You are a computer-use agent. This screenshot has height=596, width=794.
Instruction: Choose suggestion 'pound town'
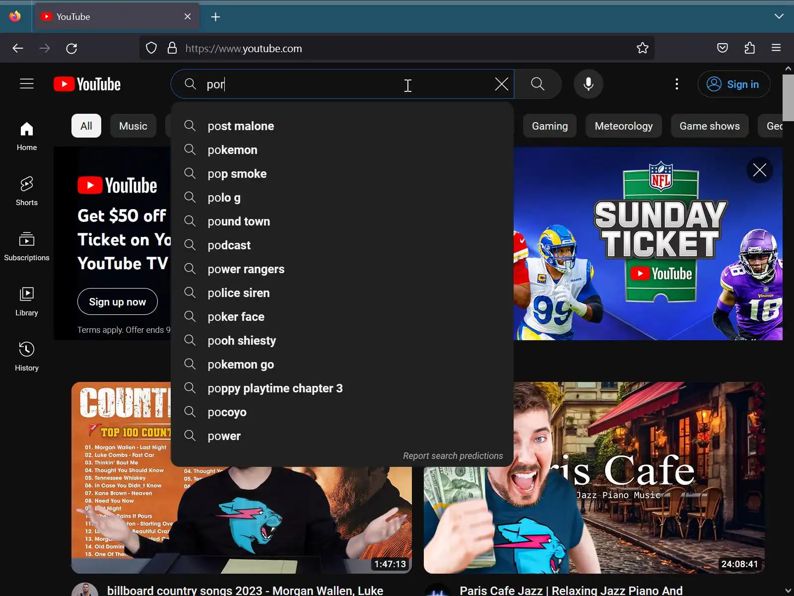tap(342, 222)
